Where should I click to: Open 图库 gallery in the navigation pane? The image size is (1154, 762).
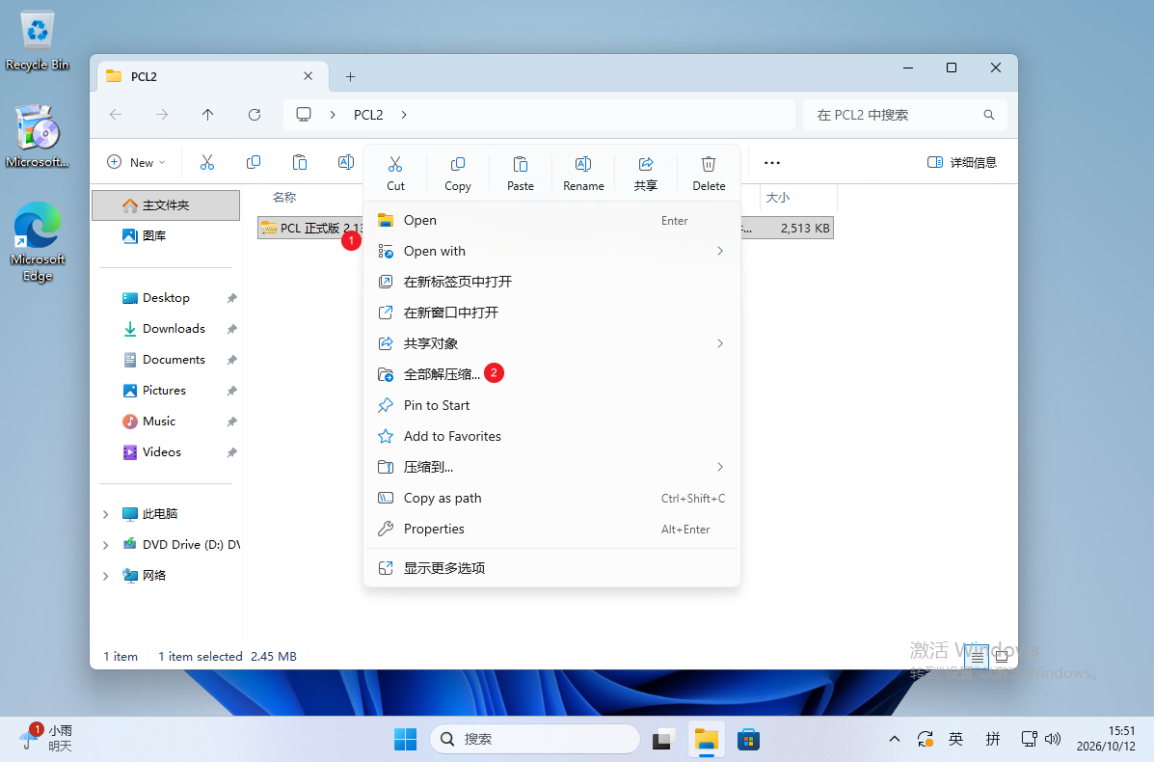pos(167,236)
